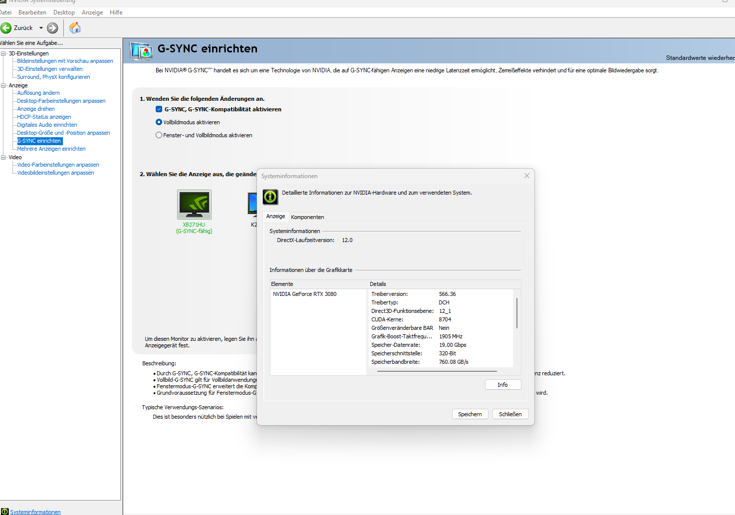
Task: Switch to the Komponenten tab
Action: pos(307,217)
